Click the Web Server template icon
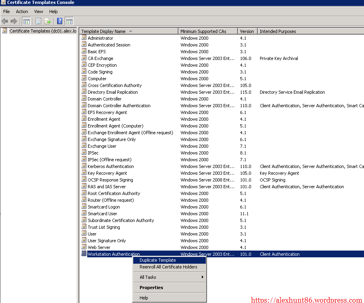The width and height of the screenshot is (364, 303). 84,247
